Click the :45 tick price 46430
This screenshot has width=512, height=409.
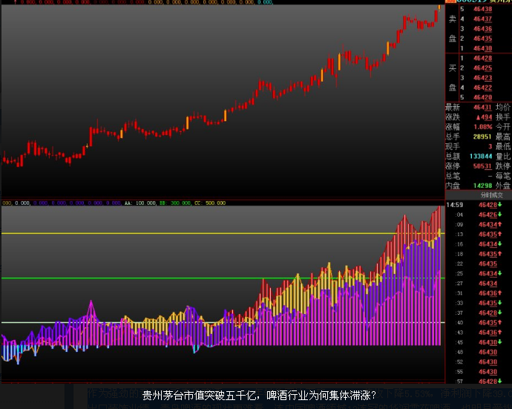(488, 342)
